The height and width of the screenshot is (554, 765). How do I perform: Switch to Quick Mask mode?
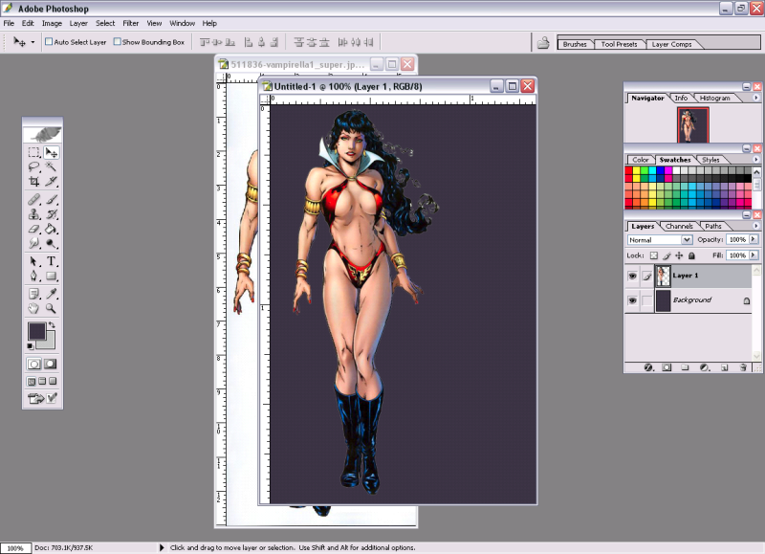[51, 364]
